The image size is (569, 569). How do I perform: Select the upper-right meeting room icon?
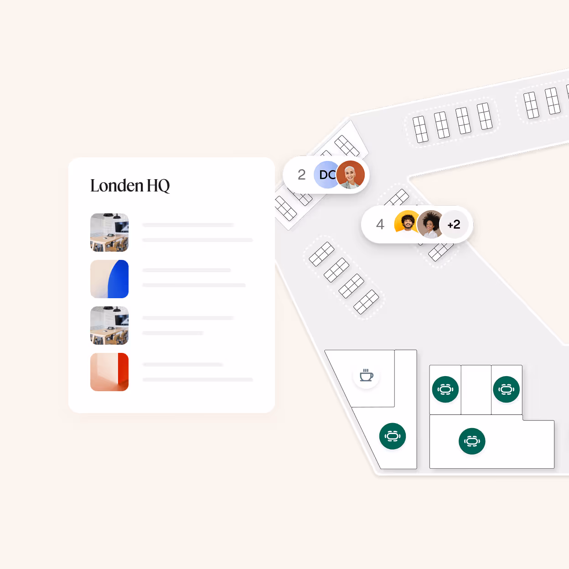tap(507, 389)
